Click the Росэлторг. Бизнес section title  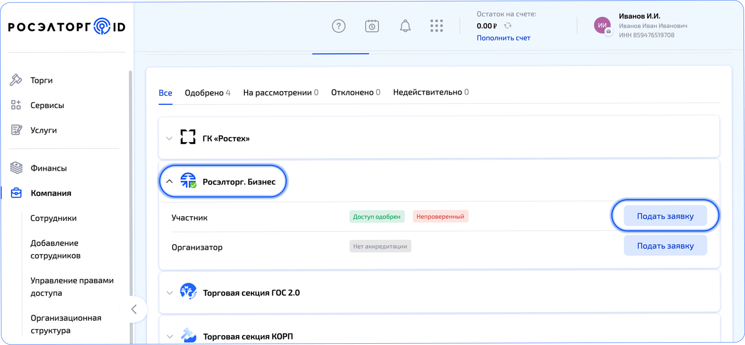pos(239,182)
